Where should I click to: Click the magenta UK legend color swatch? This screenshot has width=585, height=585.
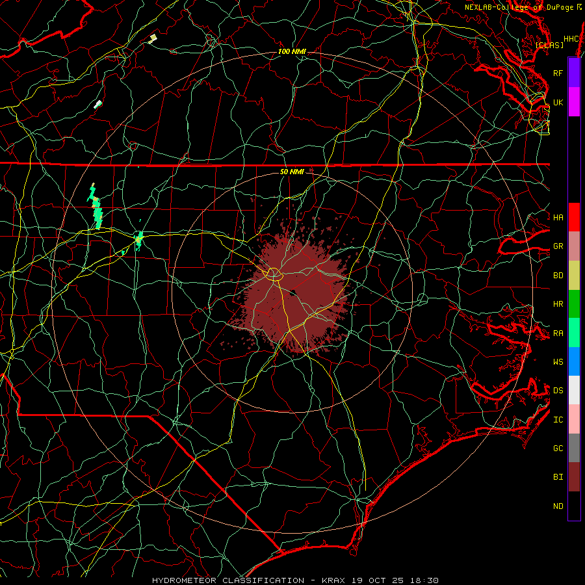click(574, 102)
